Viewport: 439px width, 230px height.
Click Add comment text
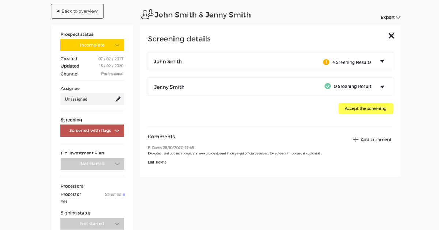(x=376, y=139)
